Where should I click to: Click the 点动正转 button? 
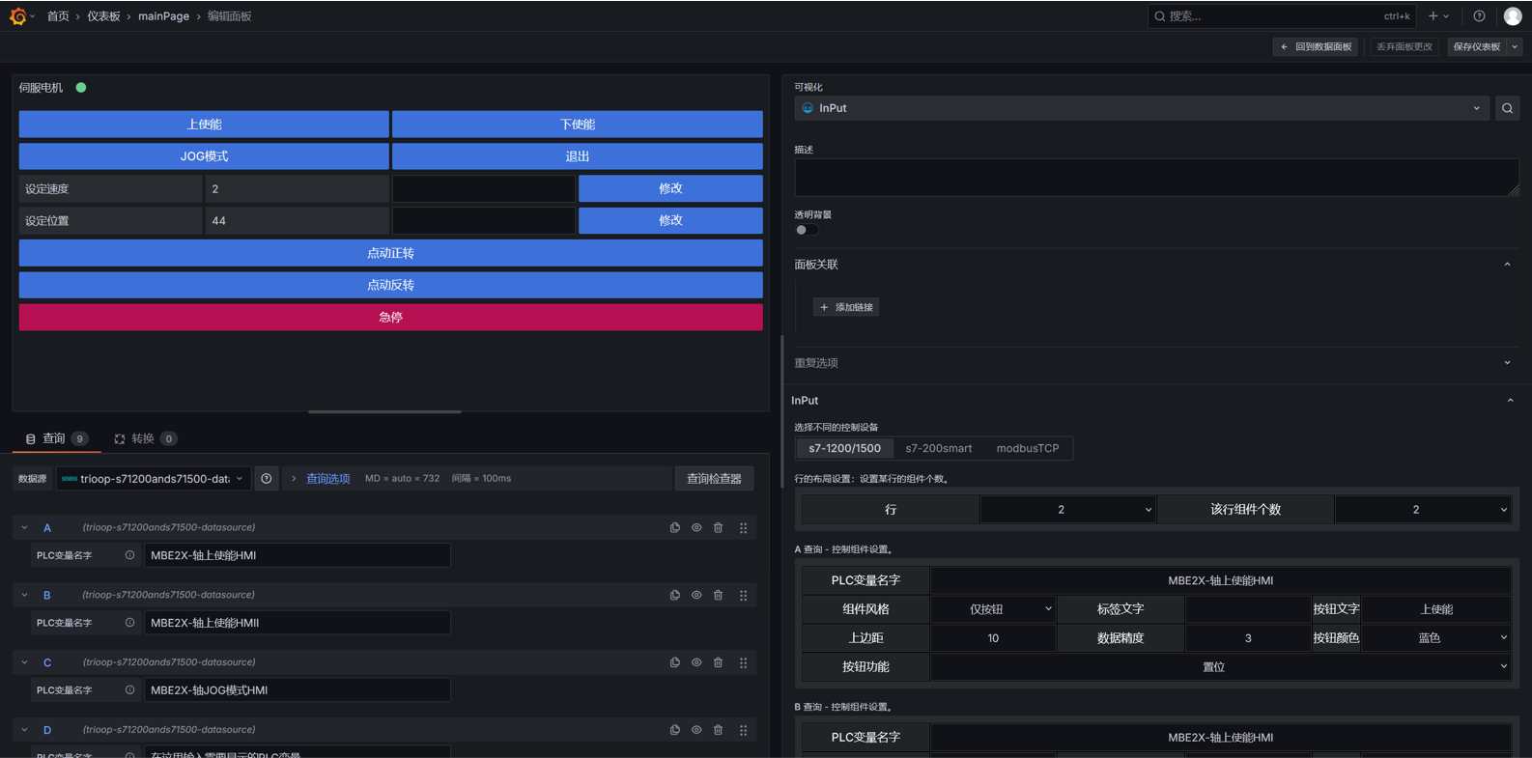click(x=390, y=253)
